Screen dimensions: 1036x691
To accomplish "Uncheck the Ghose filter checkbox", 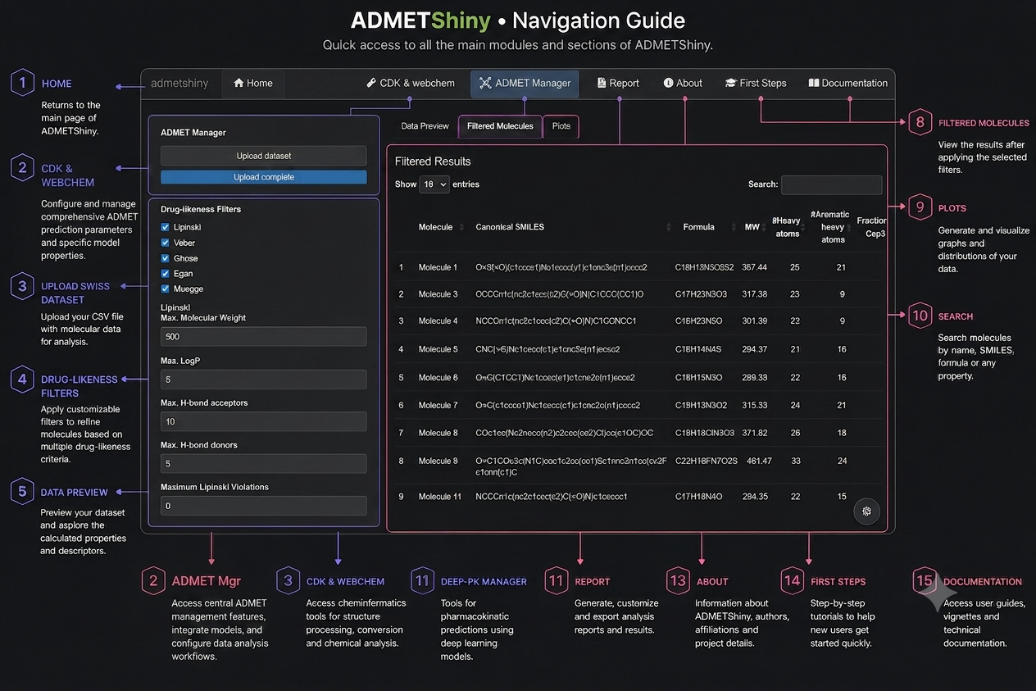I will point(166,258).
